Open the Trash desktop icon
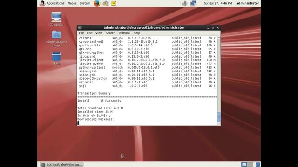This screenshot has height=167, width=298. [x=56, y=59]
